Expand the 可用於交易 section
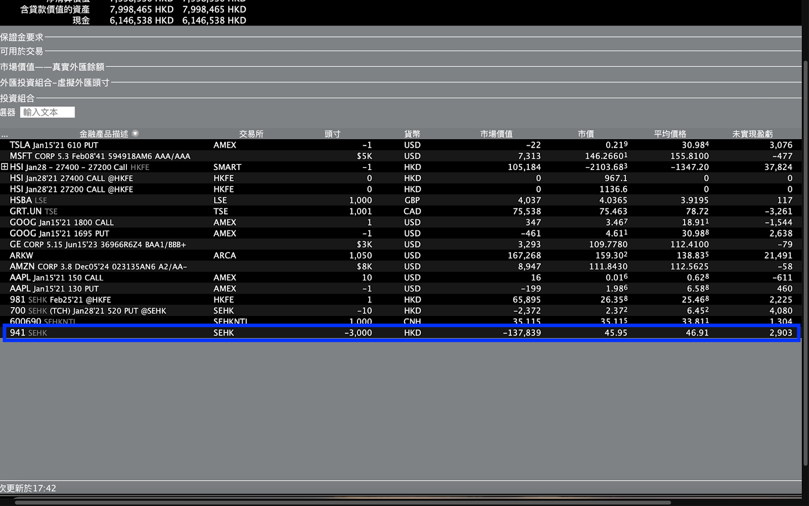The image size is (809, 506). click(22, 51)
